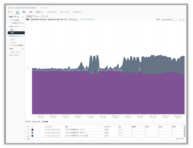This screenshot has width=193, height=148.
Task: Collapse the 問題とアラーム sidebar section
Action: 23,17
